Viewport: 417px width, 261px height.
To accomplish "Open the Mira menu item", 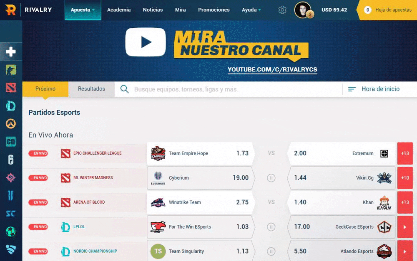I will point(180,10).
